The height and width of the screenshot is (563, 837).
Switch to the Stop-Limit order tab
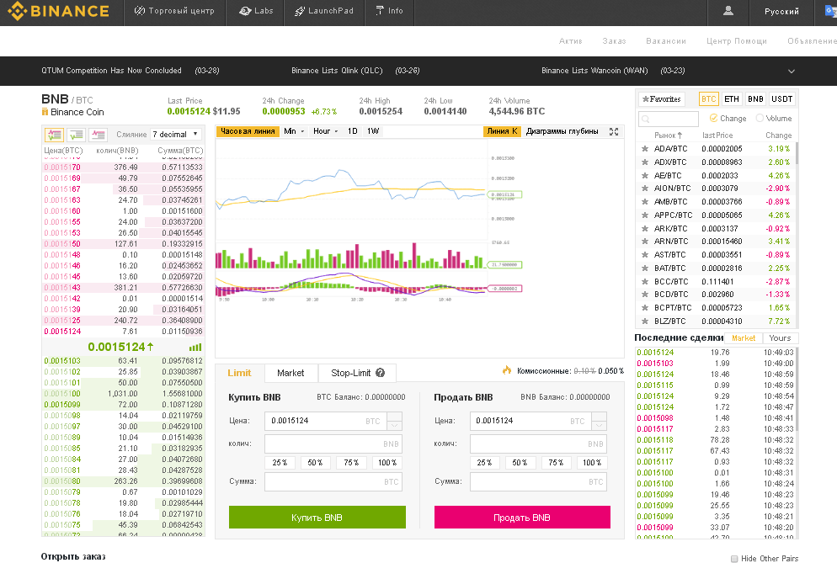(357, 373)
